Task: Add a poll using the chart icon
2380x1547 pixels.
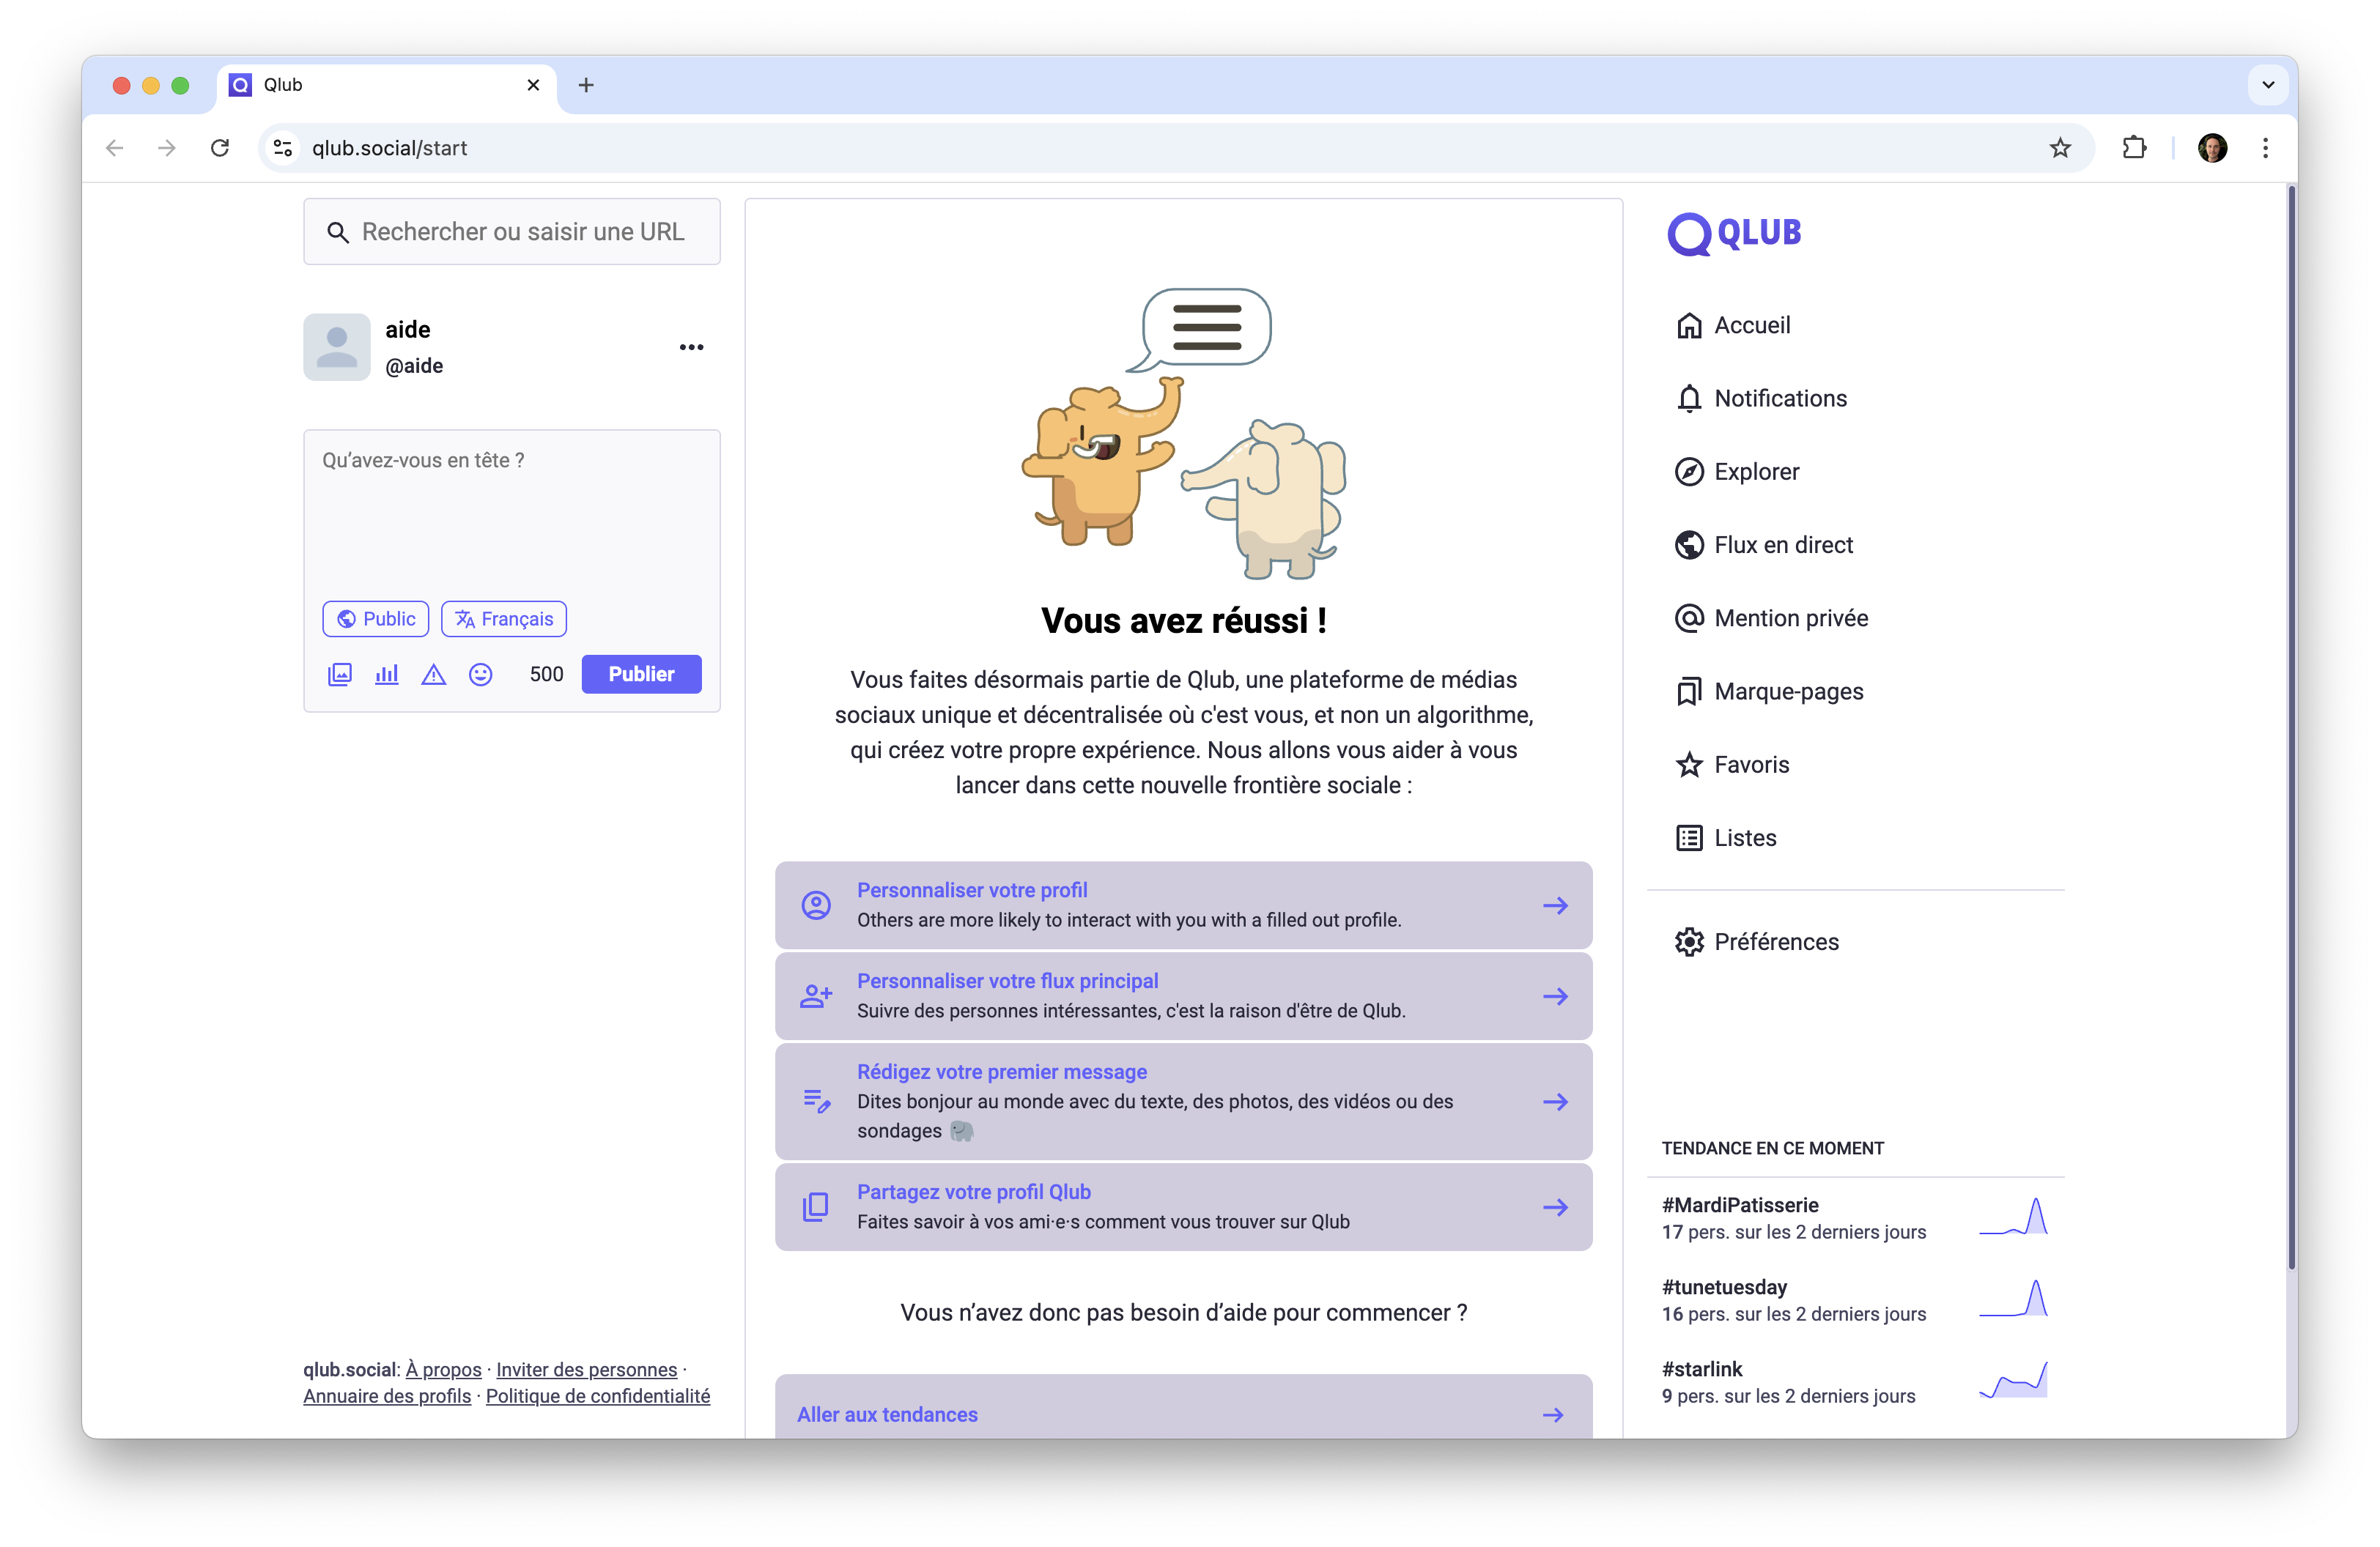Action: pyautogui.click(x=387, y=675)
